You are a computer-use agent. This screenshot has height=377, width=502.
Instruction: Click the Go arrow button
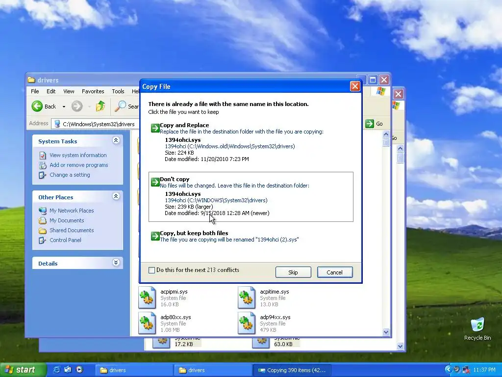370,124
